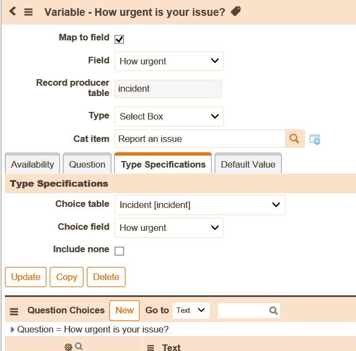This screenshot has height=351, width=356.
Task: Open the Question Choices list menu icon
Action: [x=14, y=311]
